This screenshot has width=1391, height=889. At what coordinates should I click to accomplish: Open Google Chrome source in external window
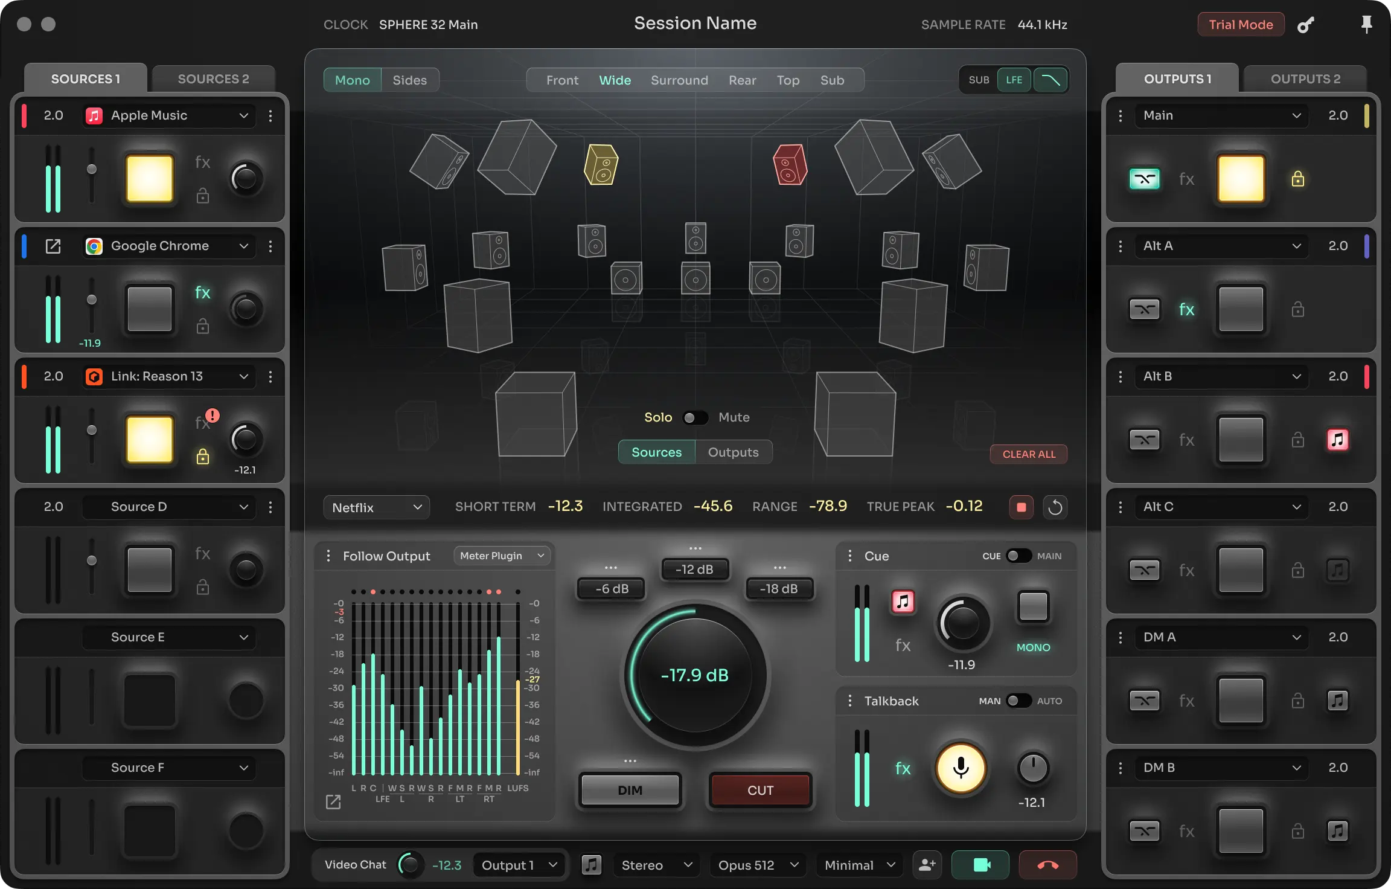click(53, 246)
